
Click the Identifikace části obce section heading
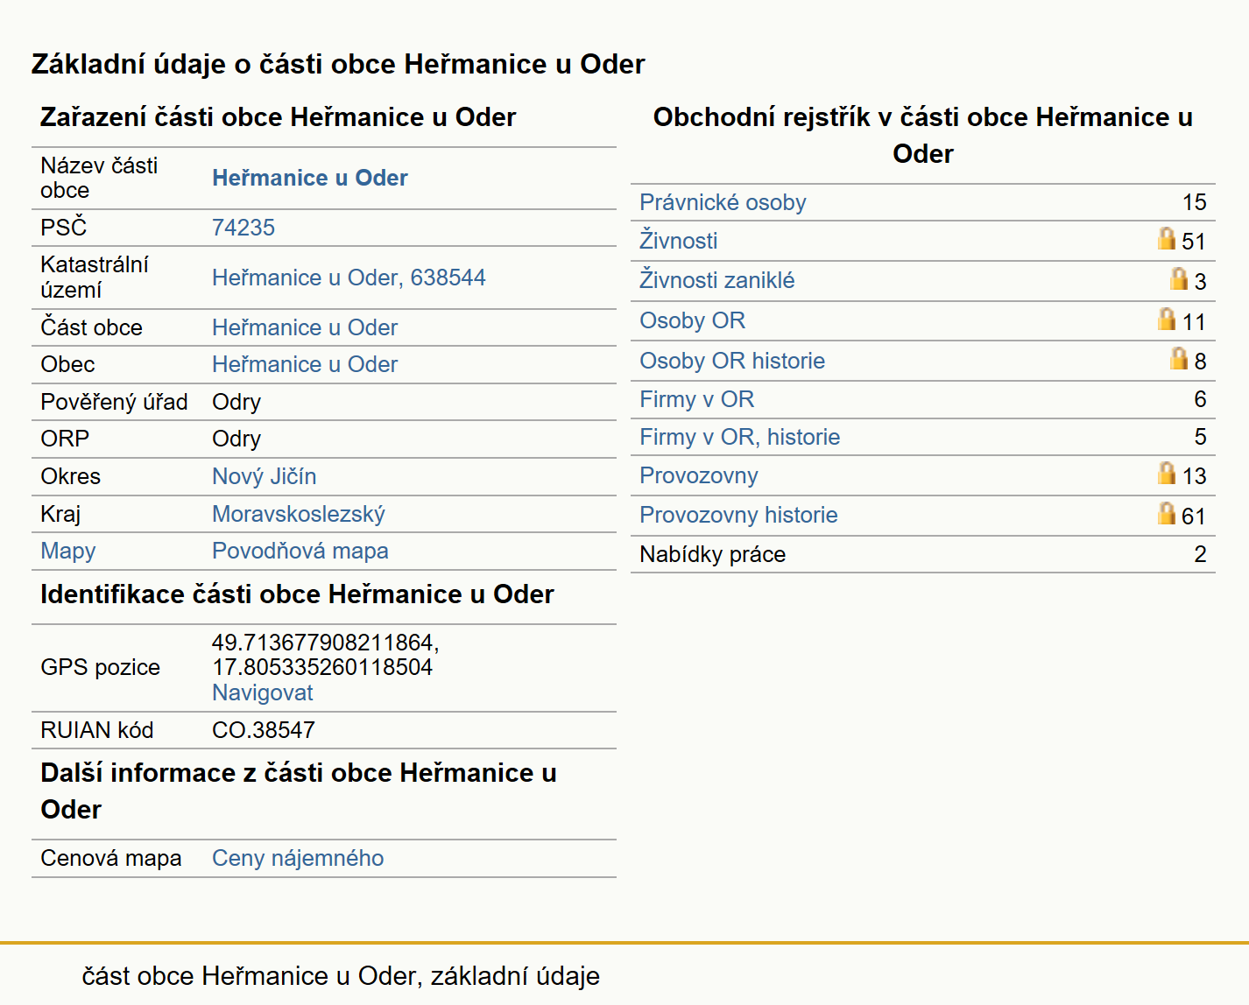click(297, 594)
